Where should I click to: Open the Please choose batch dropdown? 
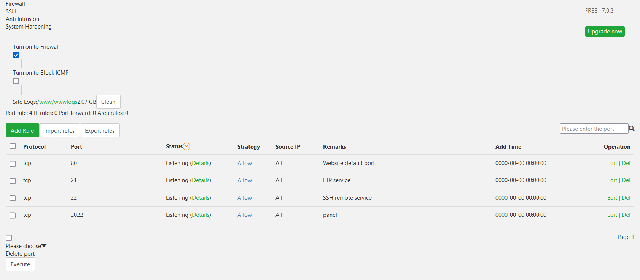[x=26, y=246]
